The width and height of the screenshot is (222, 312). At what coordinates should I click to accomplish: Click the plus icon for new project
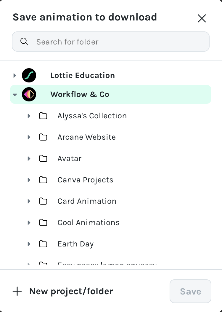(17, 291)
